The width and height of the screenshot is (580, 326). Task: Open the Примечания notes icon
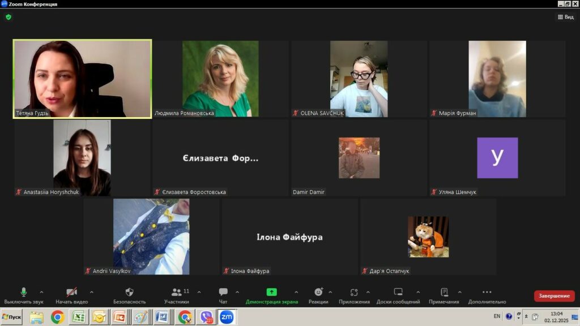[444, 293]
